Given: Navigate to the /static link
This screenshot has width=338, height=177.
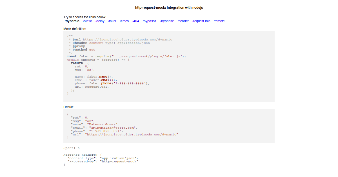Looking at the screenshot, I should [x=87, y=21].
